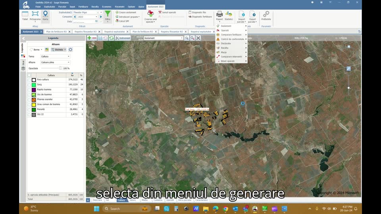Open the Preferinte gears icon
The image size is (381, 214).
coord(266,14)
